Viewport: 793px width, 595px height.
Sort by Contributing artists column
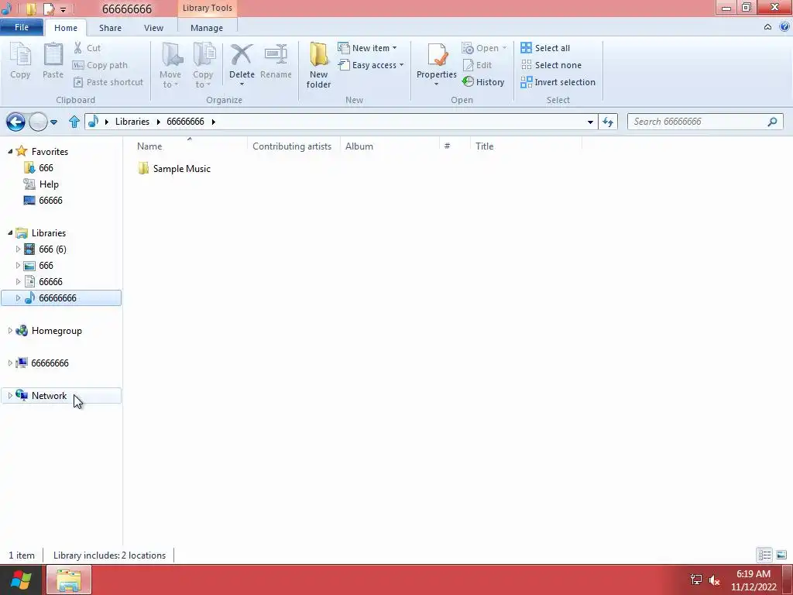point(294,146)
